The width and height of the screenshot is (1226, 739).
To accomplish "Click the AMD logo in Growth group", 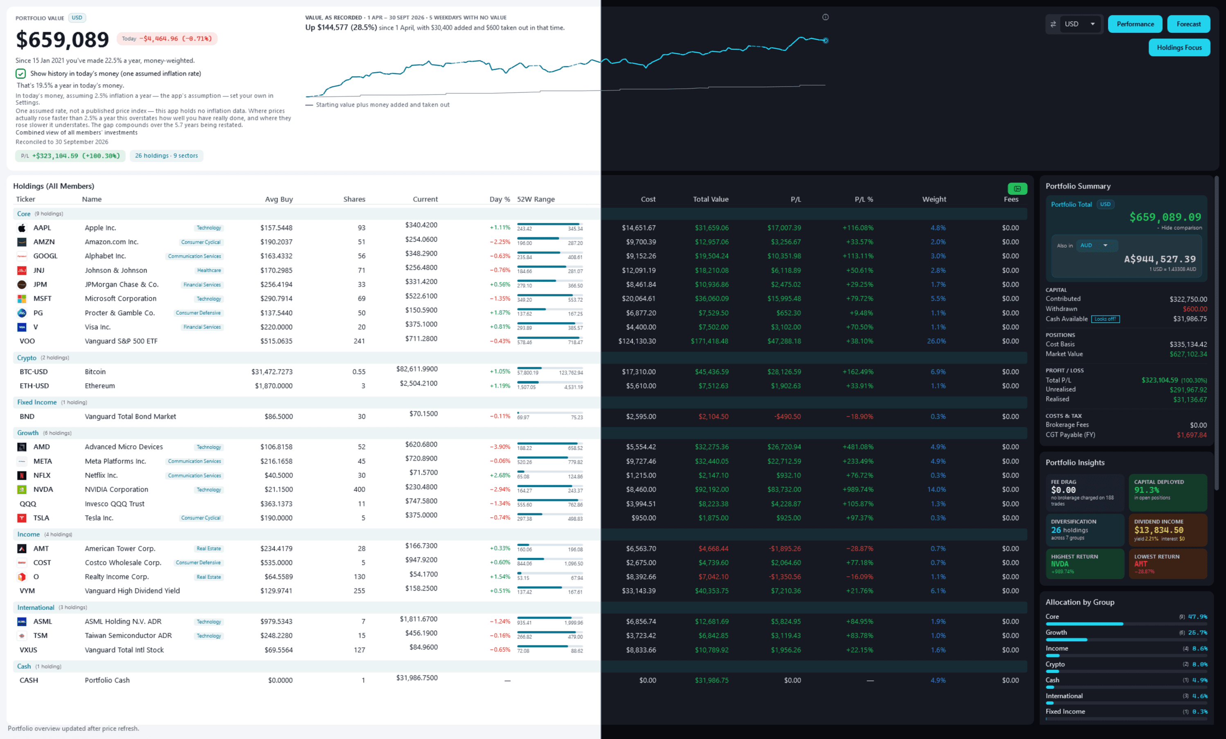I will coord(22,447).
